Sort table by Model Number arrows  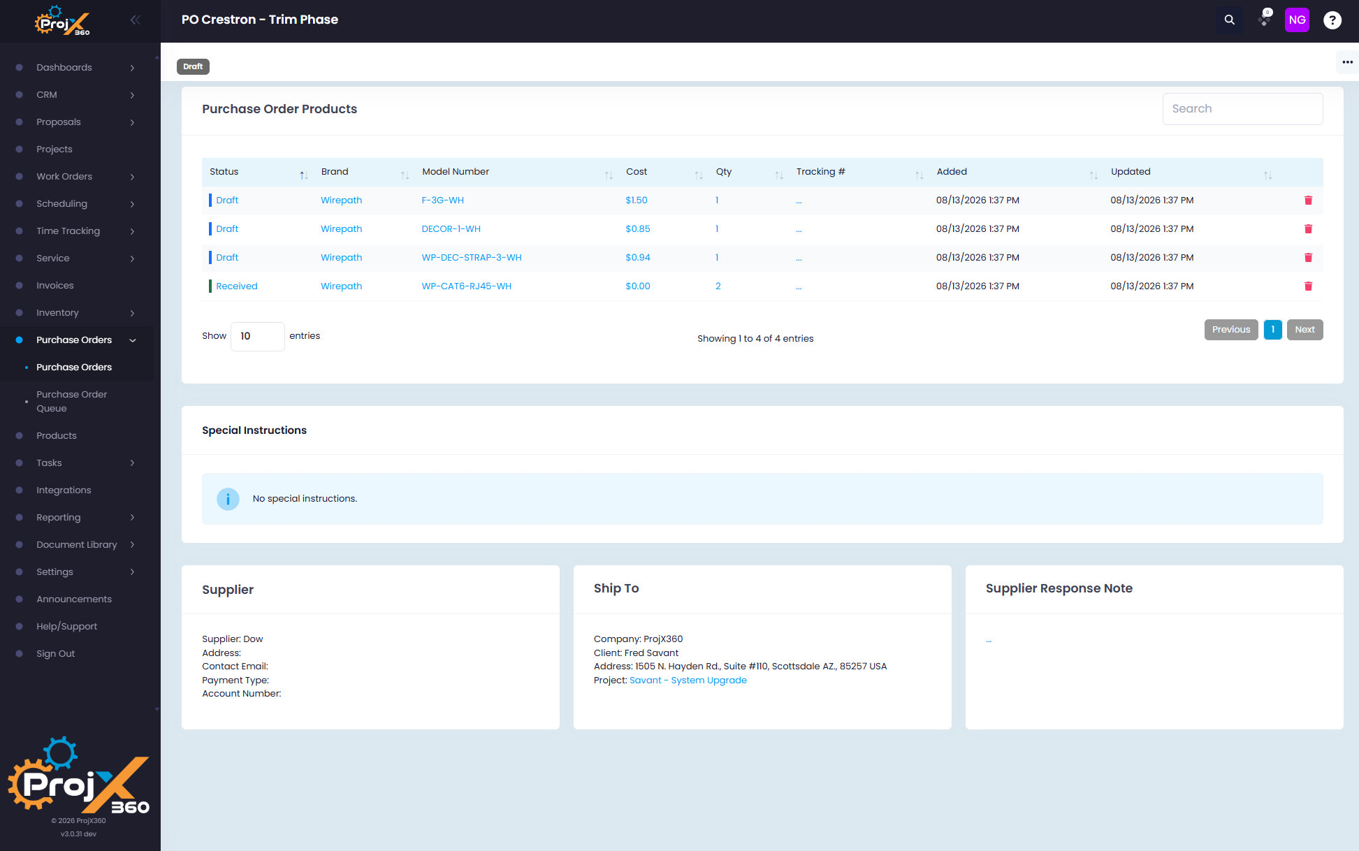click(x=609, y=175)
